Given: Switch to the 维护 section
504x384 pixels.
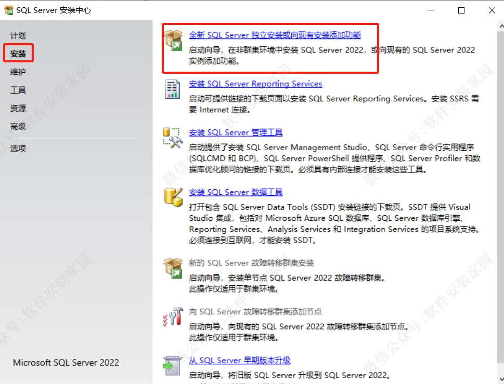Looking at the screenshot, I should (18, 72).
